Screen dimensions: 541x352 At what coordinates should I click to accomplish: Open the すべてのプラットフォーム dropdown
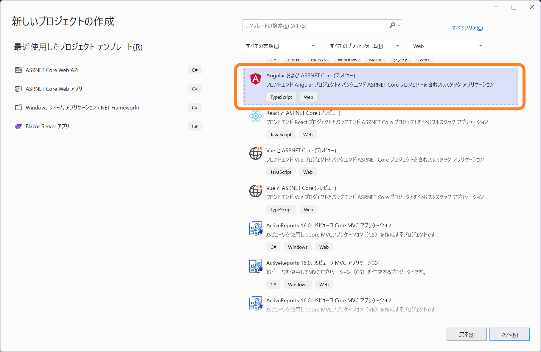[364, 46]
